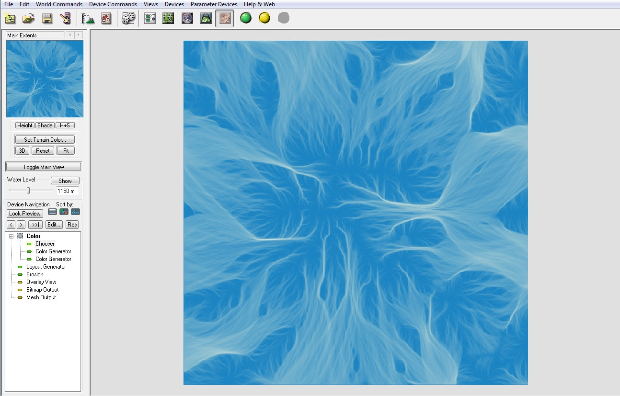Open the World Commands menu
Image resolution: width=620 pixels, height=396 pixels.
pos(59,4)
